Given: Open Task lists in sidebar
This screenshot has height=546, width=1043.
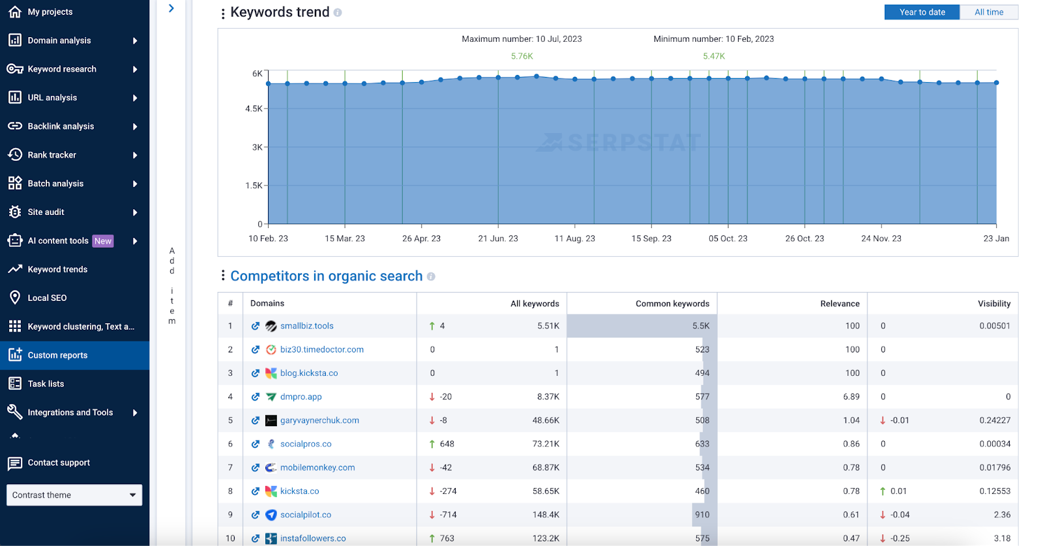Looking at the screenshot, I should (x=46, y=384).
